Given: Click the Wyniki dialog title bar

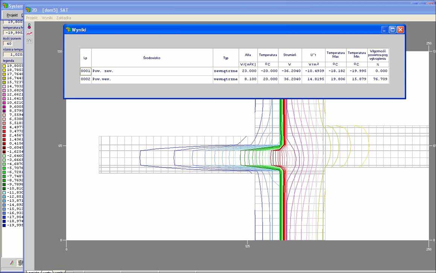Looking at the screenshot, I should click(x=234, y=29).
